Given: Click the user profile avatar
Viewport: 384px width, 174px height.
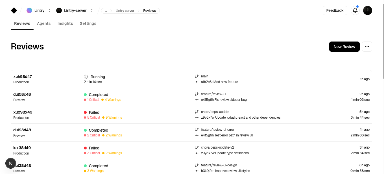Looking at the screenshot, I should (x=367, y=10).
